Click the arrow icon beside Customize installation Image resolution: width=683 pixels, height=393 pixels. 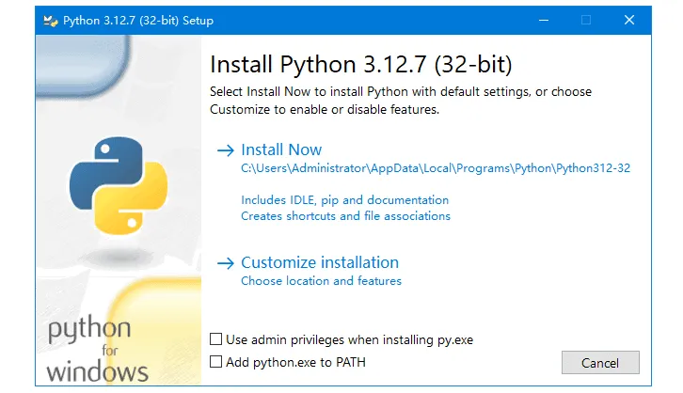[x=225, y=263]
